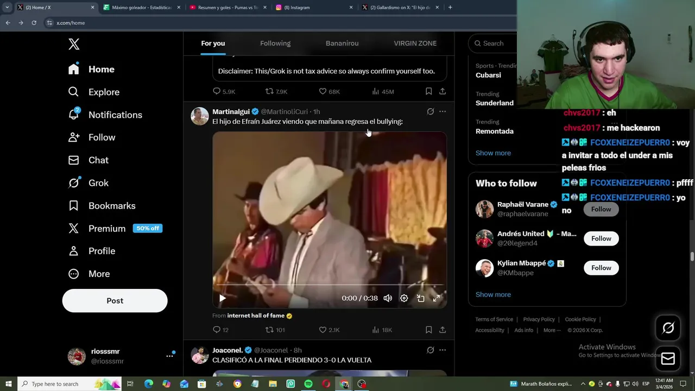695x391 pixels.
Task: Go to Profile in the sidebar
Action: click(91, 251)
